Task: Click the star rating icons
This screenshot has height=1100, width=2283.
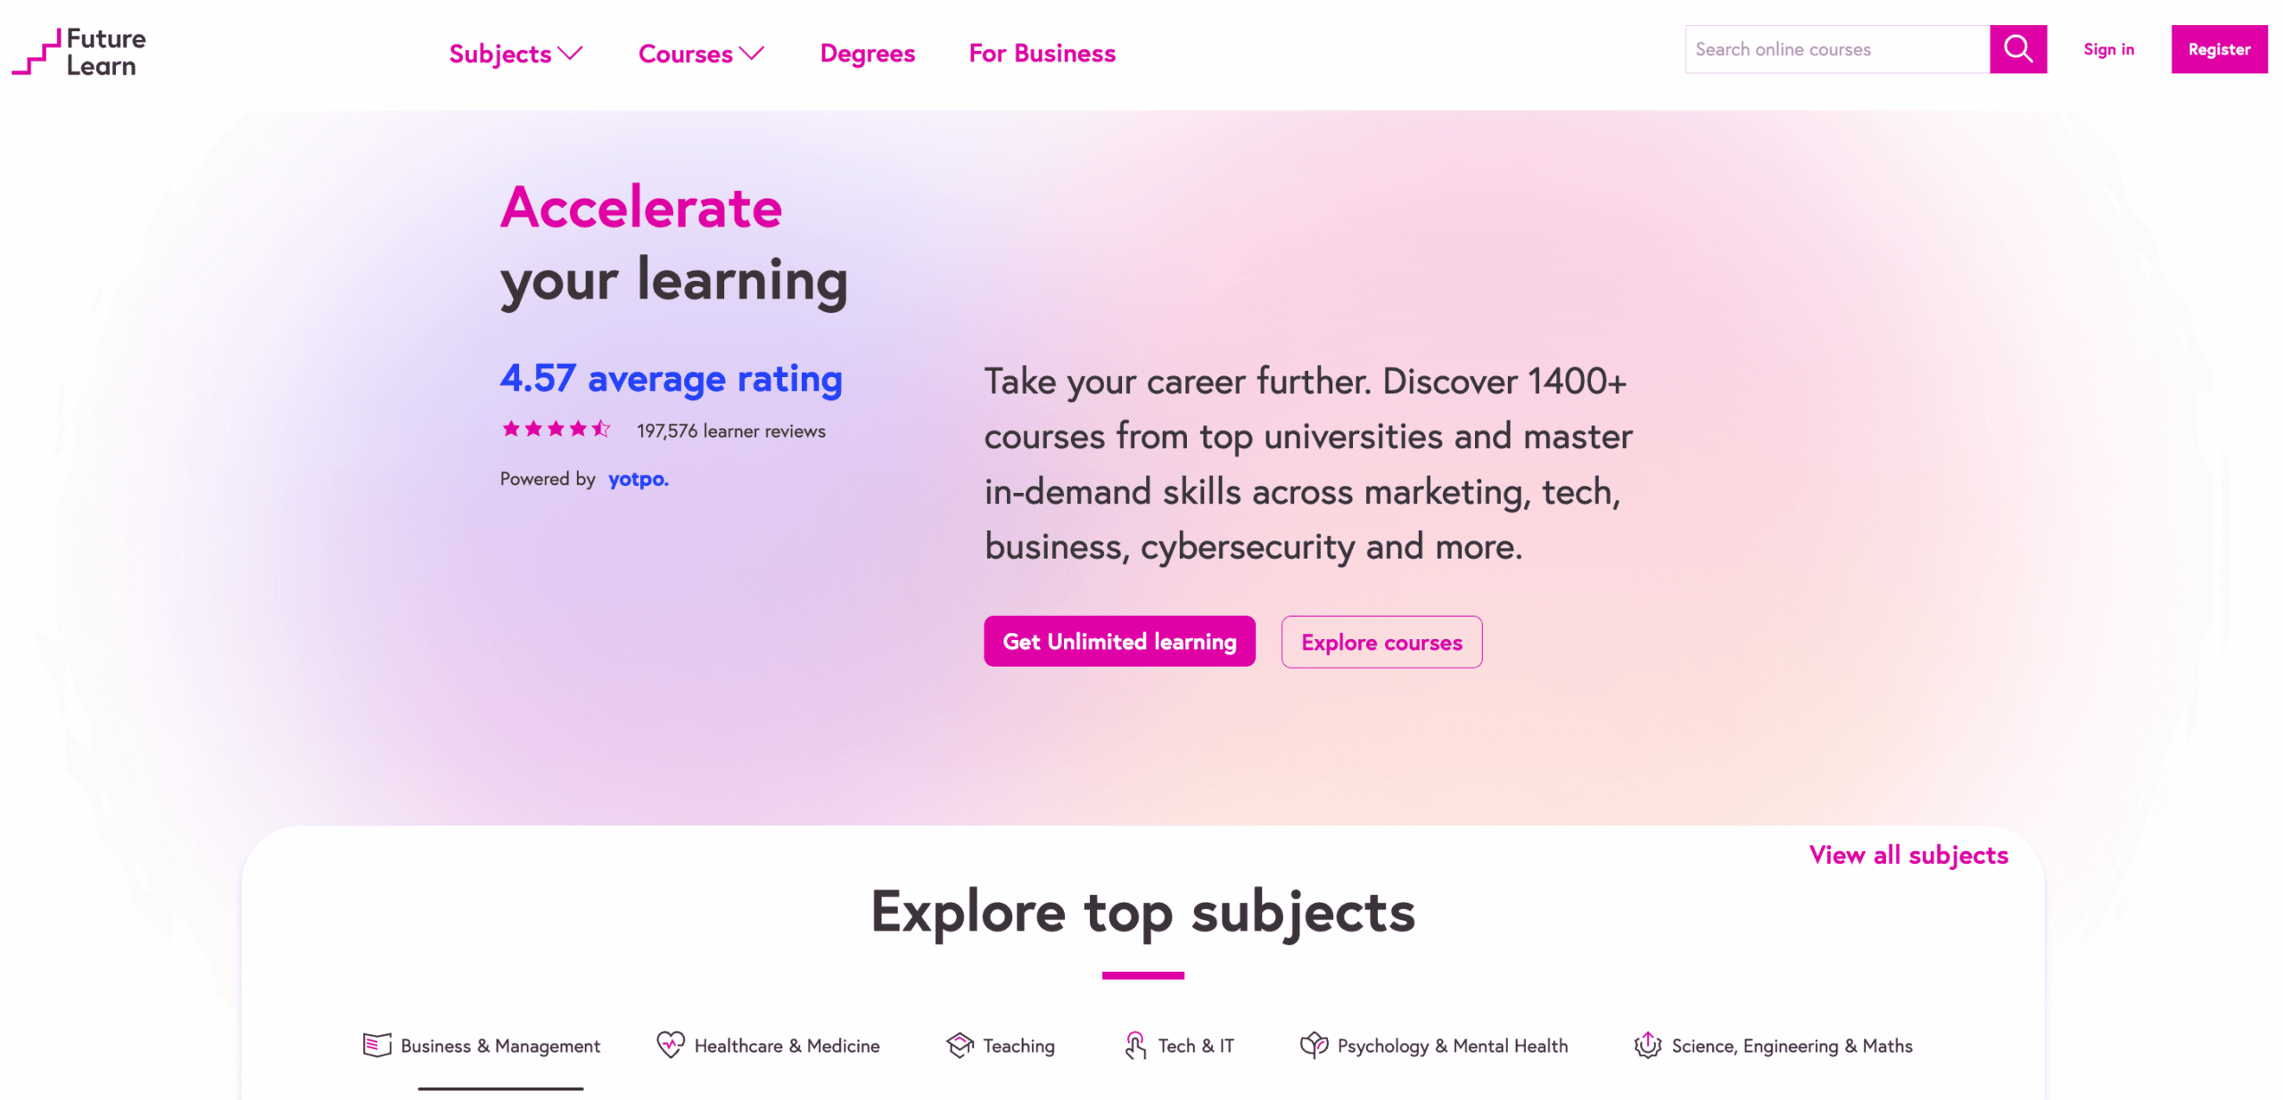Action: point(556,430)
